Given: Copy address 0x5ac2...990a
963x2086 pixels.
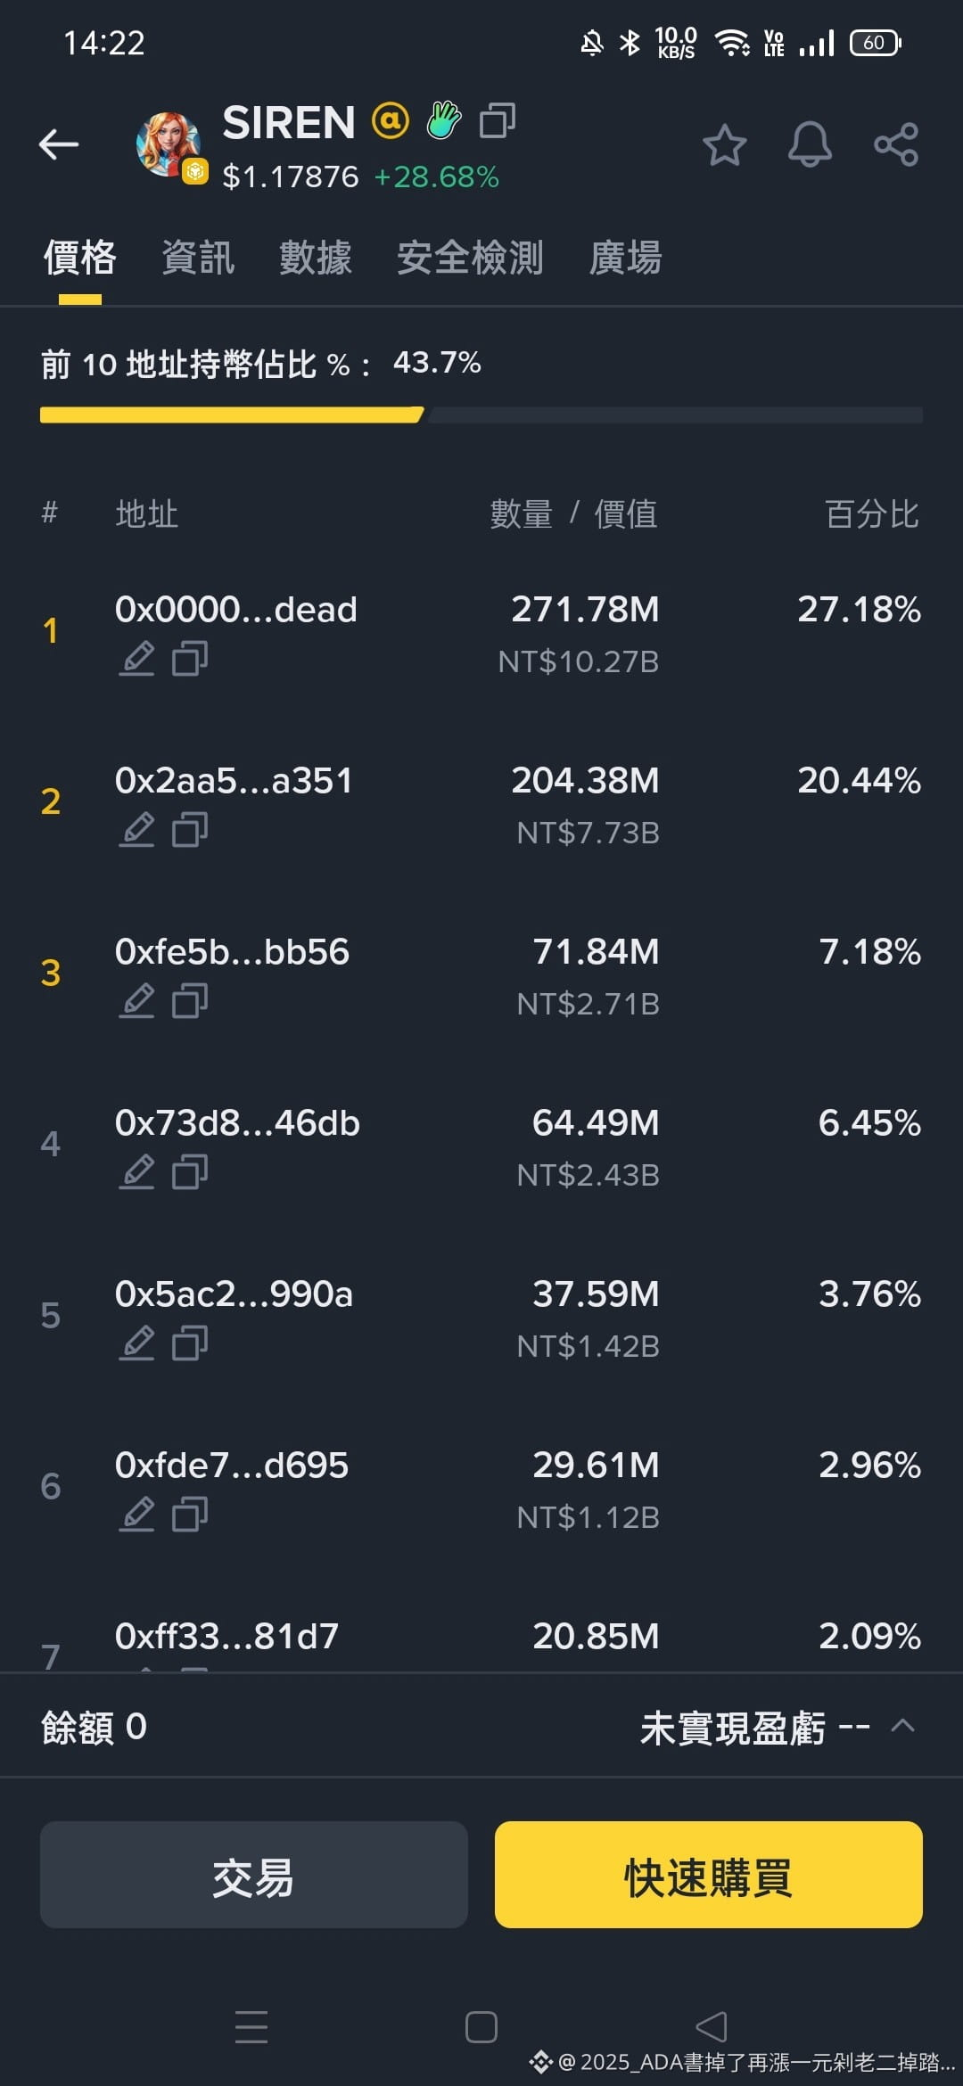Looking at the screenshot, I should click(190, 1343).
